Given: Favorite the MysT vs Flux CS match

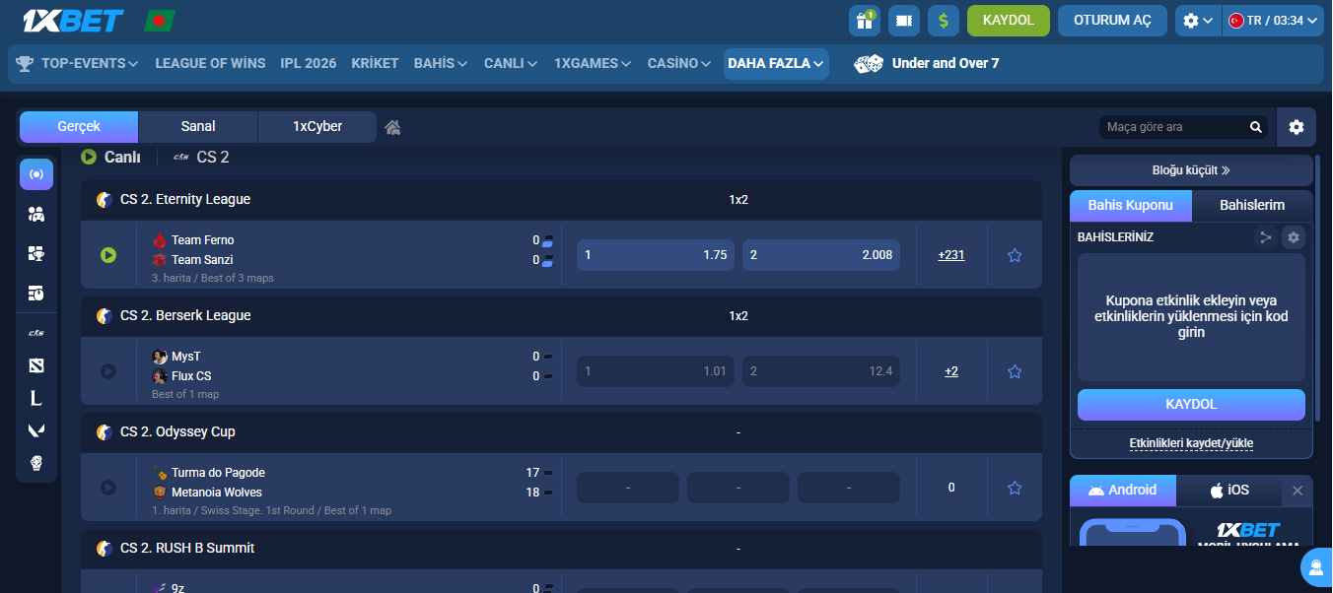Looking at the screenshot, I should point(1015,371).
